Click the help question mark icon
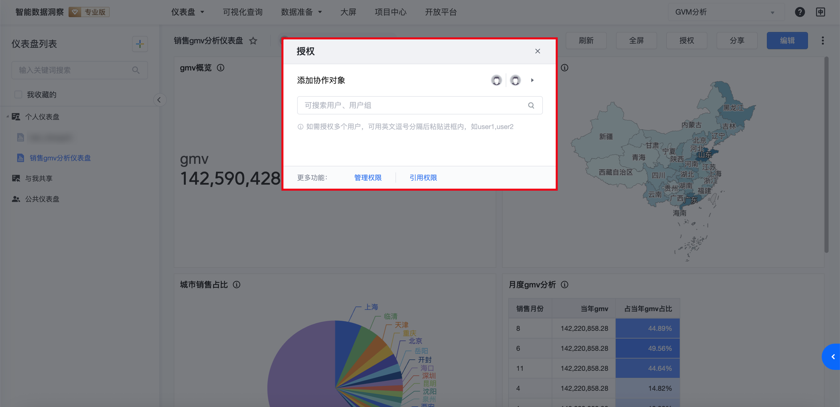 (x=799, y=12)
